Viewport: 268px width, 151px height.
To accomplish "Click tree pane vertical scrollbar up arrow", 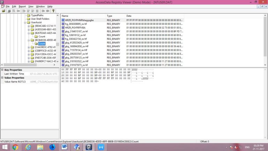I will point(58,15).
